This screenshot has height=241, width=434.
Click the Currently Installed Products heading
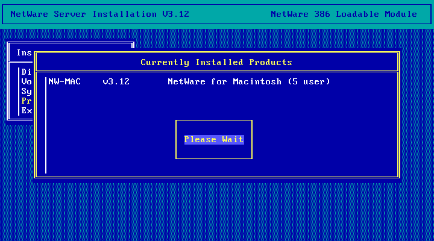pos(216,62)
